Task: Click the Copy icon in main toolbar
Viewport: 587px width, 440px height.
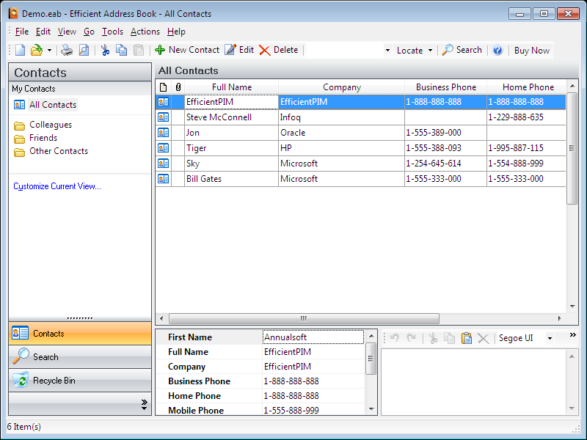Action: pyautogui.click(x=122, y=51)
